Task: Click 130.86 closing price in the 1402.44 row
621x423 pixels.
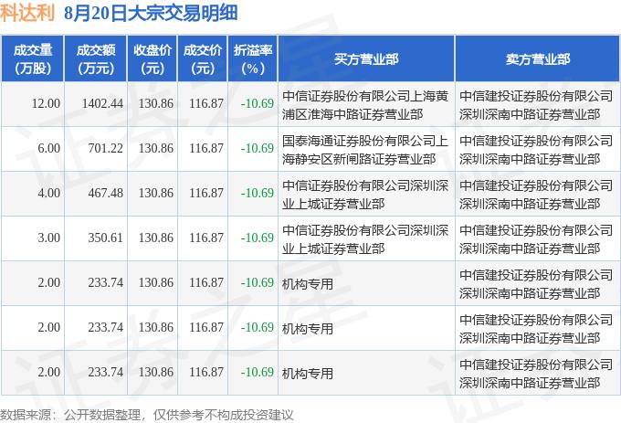Action: click(x=156, y=104)
